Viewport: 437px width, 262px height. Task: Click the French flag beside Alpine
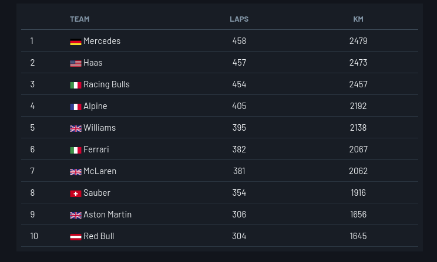coord(76,107)
